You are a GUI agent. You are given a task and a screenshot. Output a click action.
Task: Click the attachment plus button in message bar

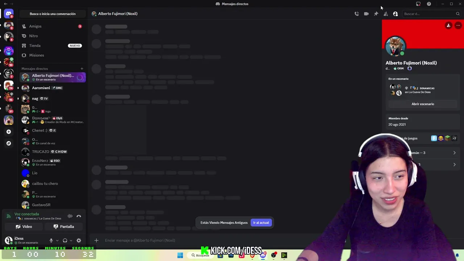point(96,240)
